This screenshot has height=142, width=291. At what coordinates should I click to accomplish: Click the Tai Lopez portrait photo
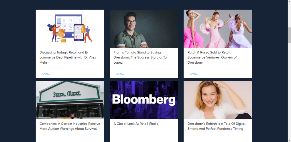[x=144, y=29]
